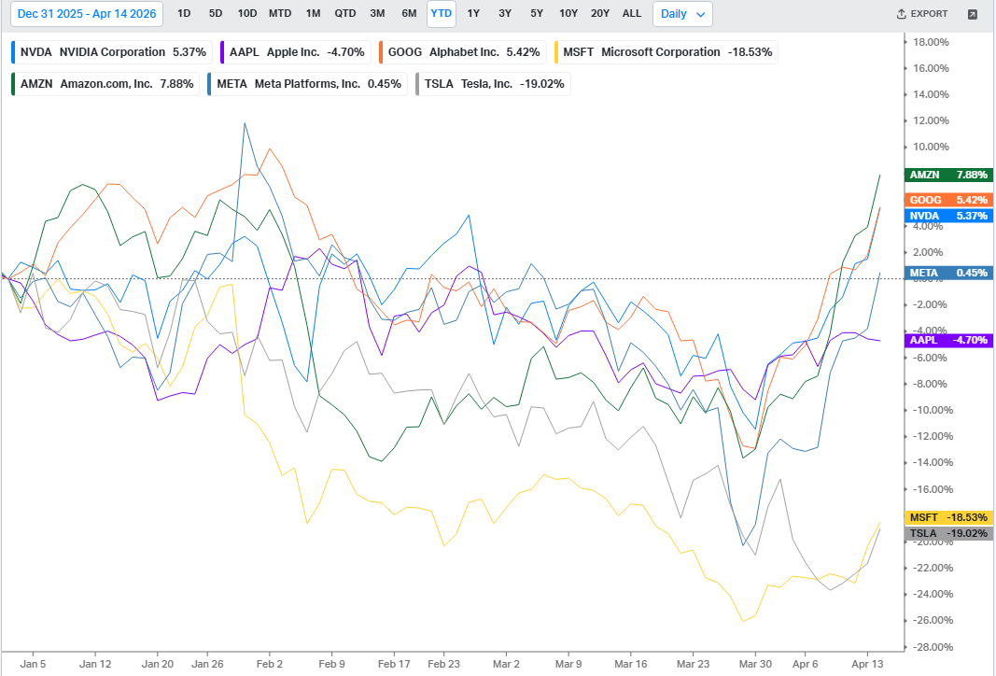996x676 pixels.
Task: Open the date range picker
Action: click(x=87, y=14)
